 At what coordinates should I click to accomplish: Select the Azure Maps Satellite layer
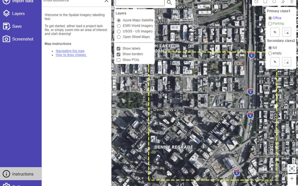[119, 20]
